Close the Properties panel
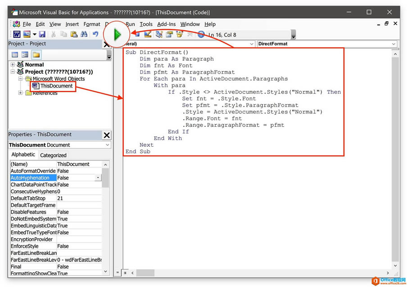 107,135
